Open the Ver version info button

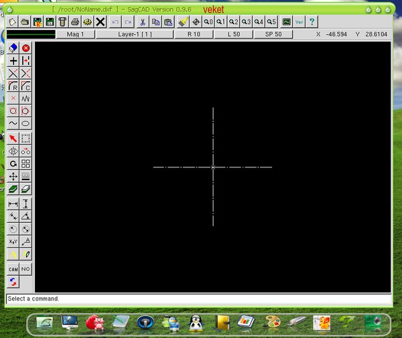click(x=299, y=22)
